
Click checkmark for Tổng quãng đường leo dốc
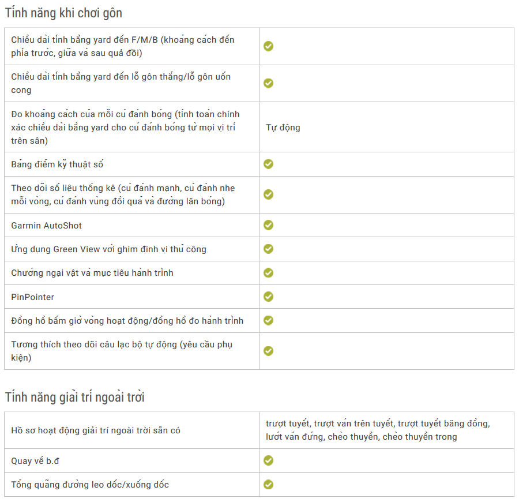pos(268,485)
